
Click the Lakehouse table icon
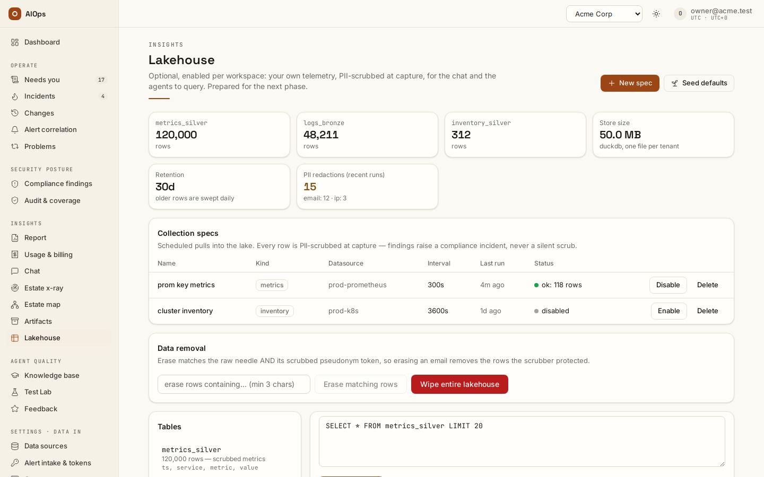[x=15, y=338]
